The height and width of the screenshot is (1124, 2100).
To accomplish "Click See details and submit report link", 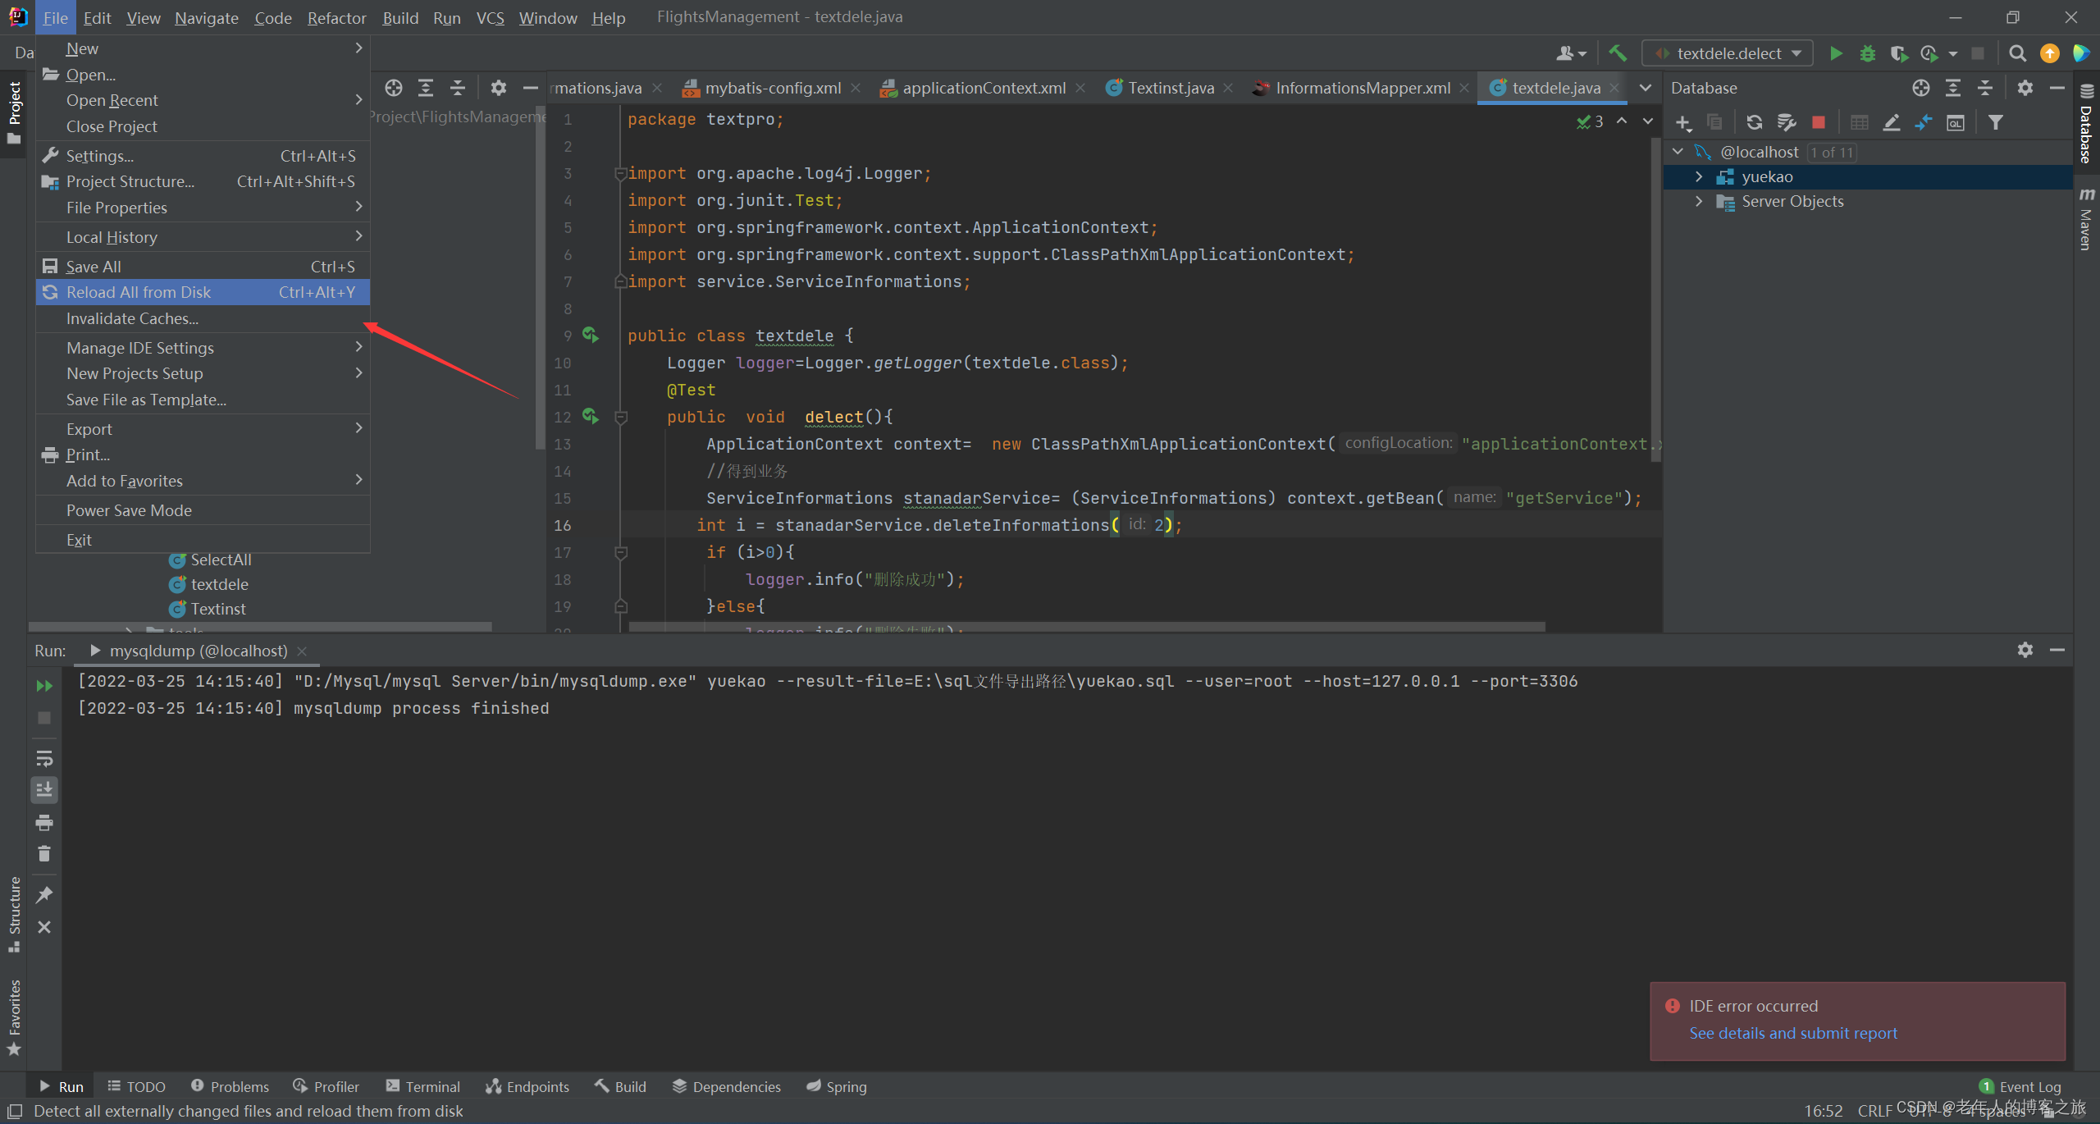I will [x=1792, y=1033].
